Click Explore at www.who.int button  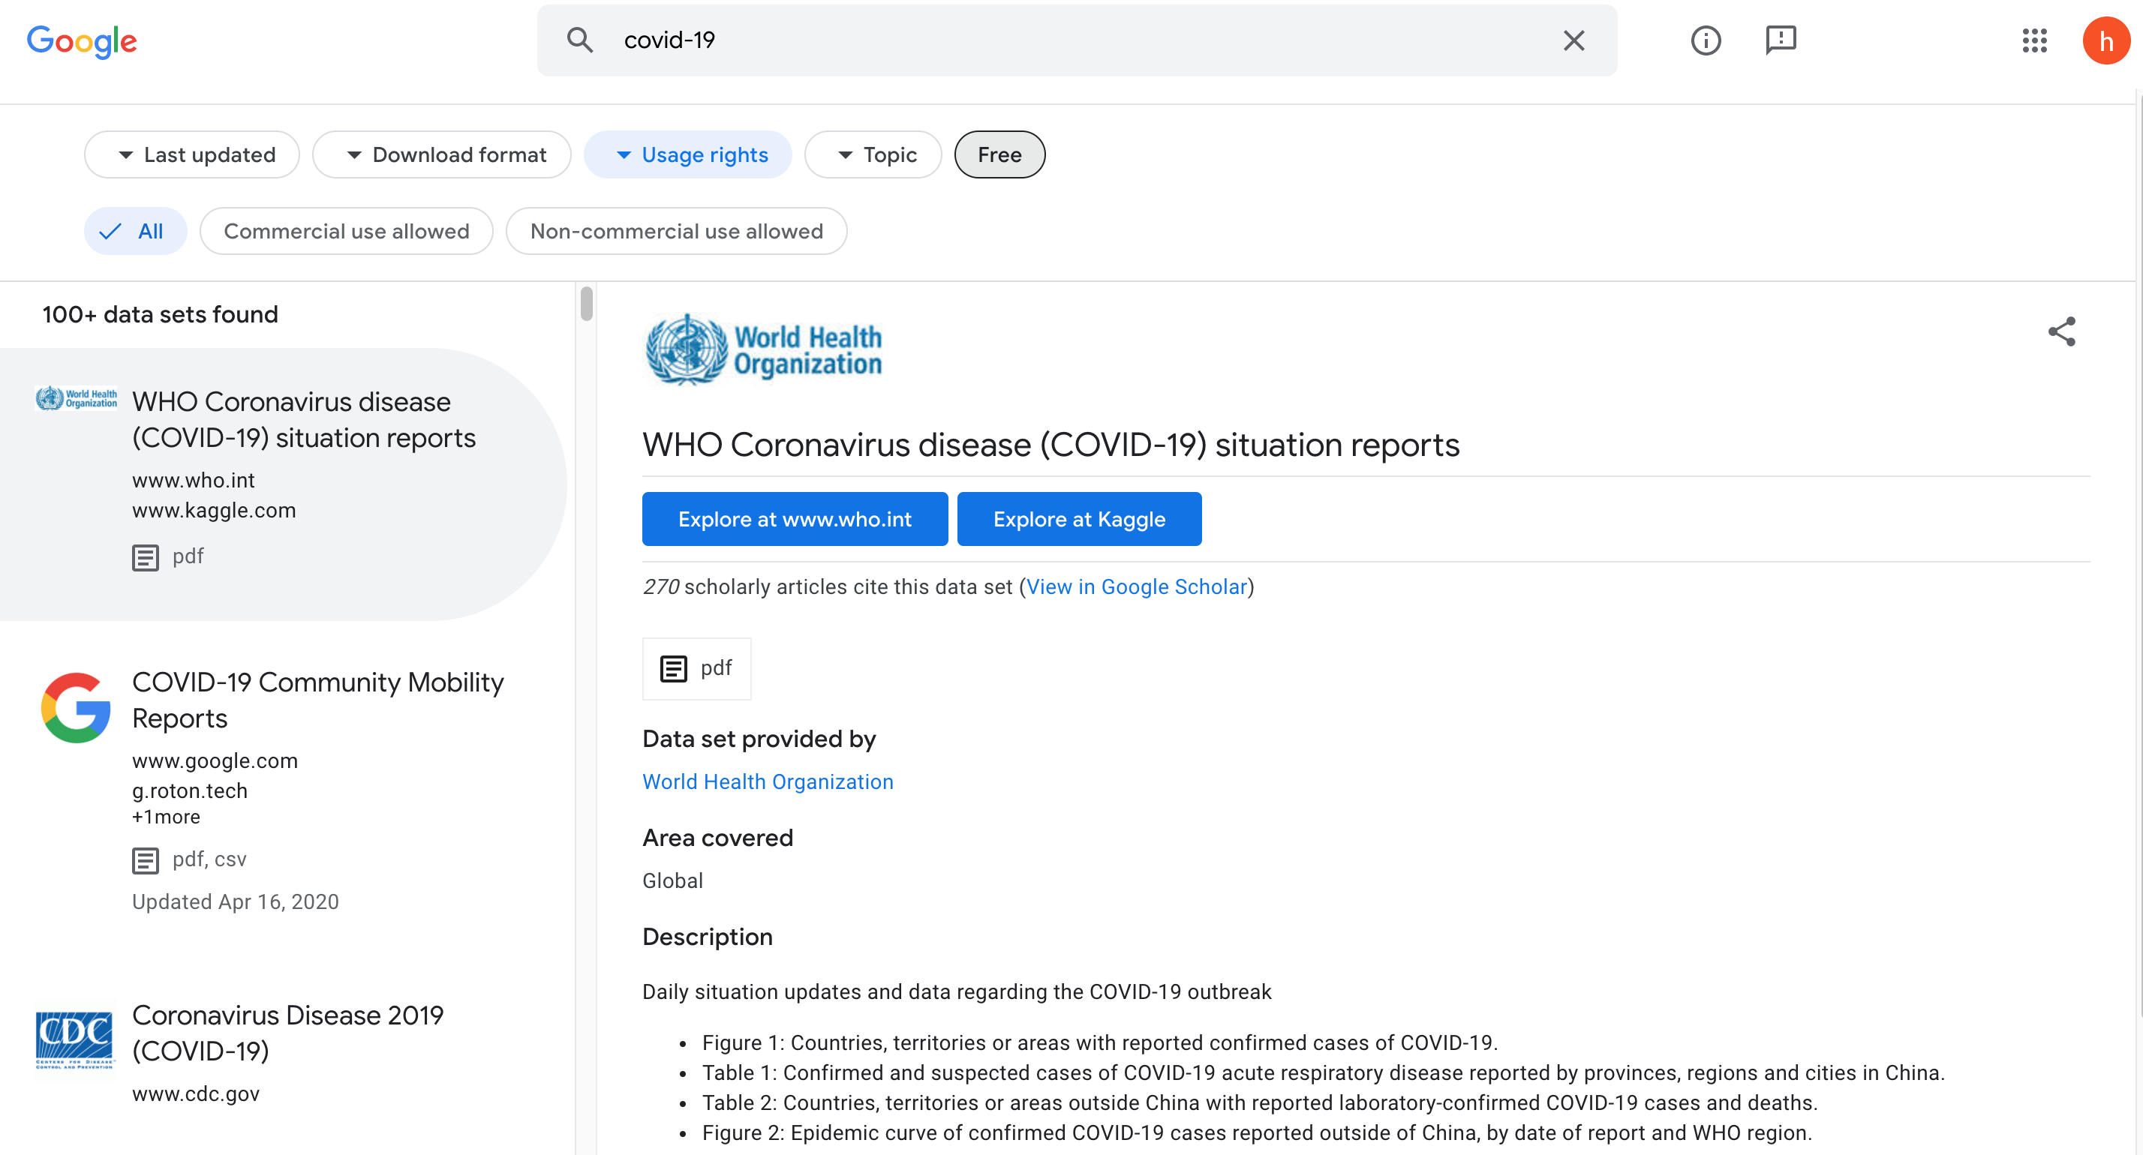795,519
